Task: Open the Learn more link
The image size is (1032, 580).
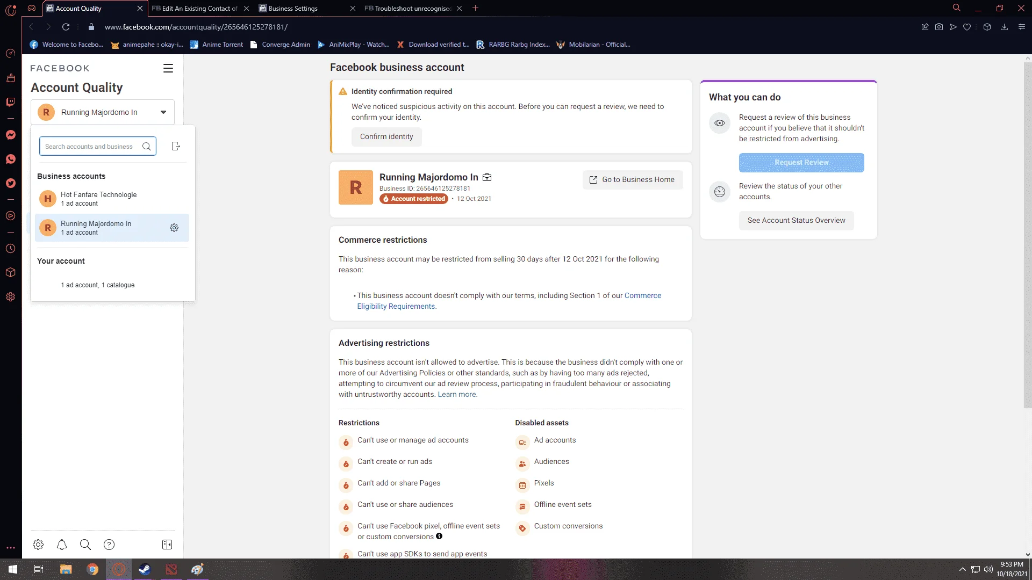Action: click(457, 394)
